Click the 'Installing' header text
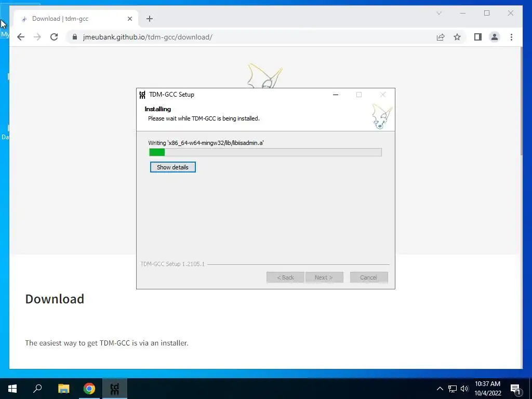 coord(158,109)
